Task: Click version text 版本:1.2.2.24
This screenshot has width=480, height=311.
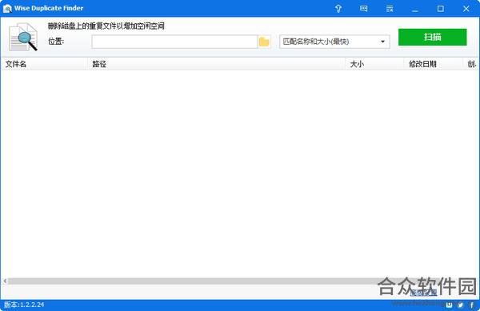Action: click(x=24, y=305)
